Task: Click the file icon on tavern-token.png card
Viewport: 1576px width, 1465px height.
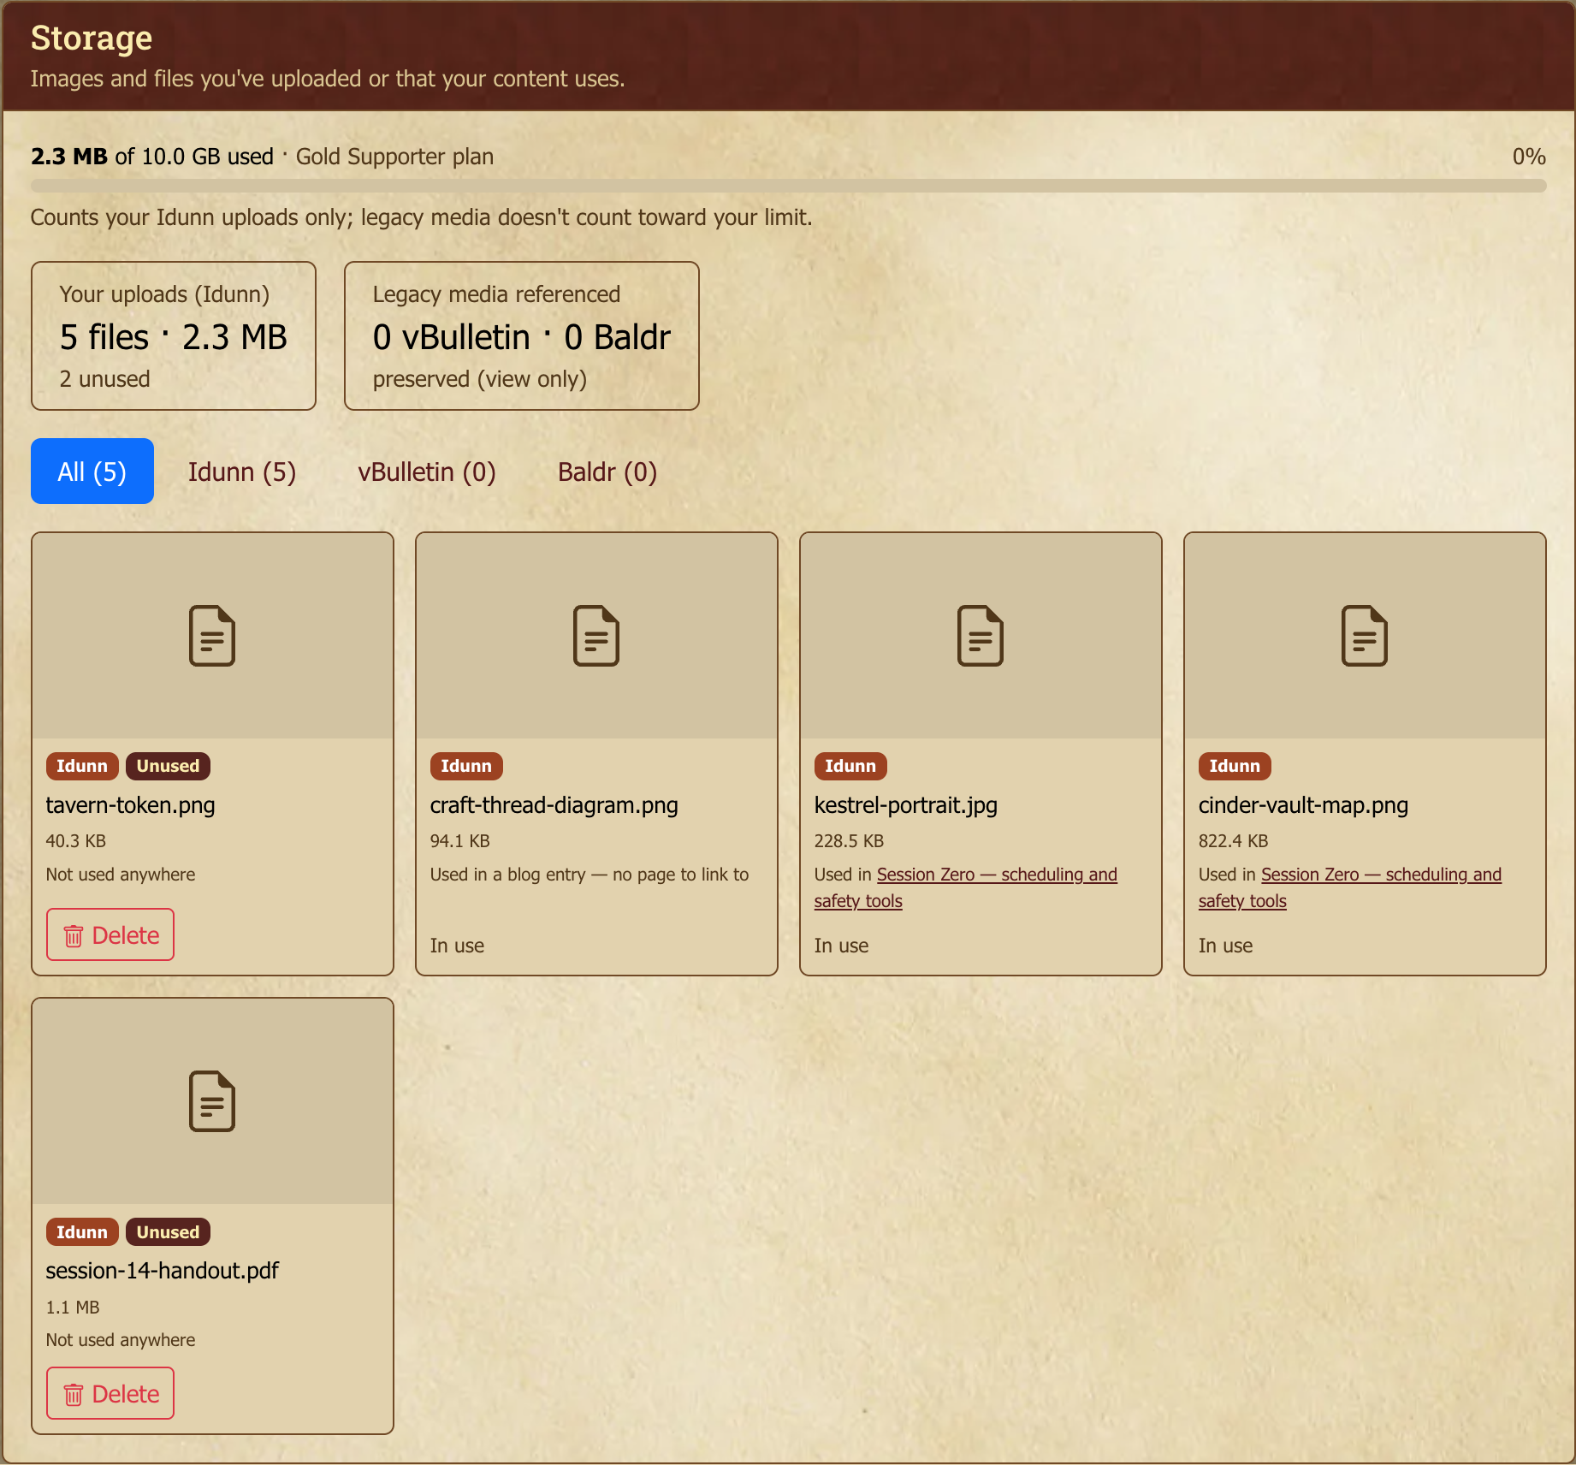Action: (x=212, y=636)
